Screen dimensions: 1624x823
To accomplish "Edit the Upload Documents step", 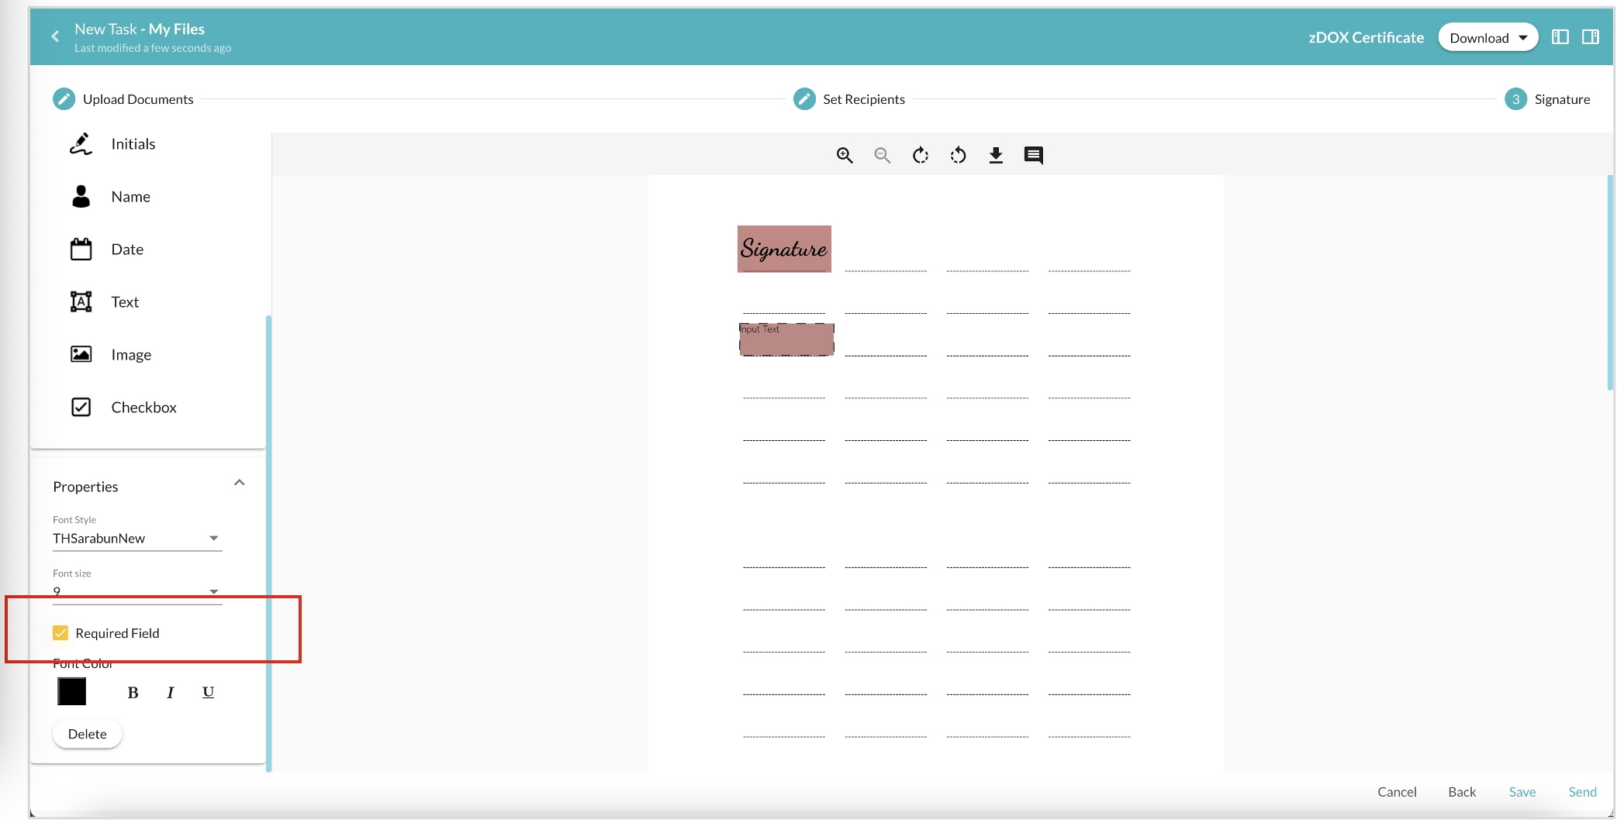I will [x=64, y=99].
